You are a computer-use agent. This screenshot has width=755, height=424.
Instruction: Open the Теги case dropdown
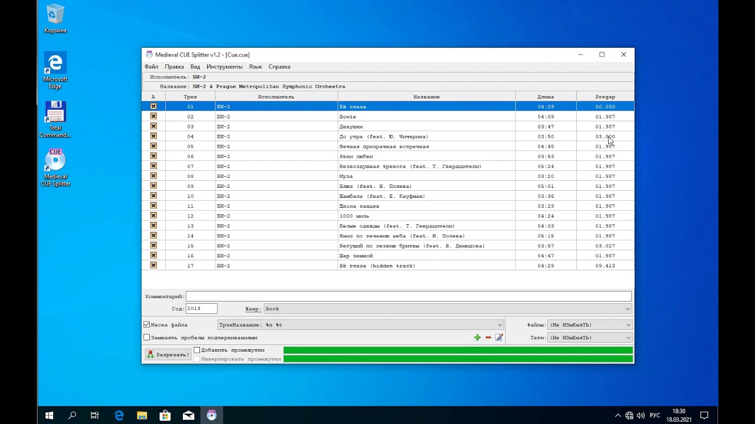click(x=590, y=337)
